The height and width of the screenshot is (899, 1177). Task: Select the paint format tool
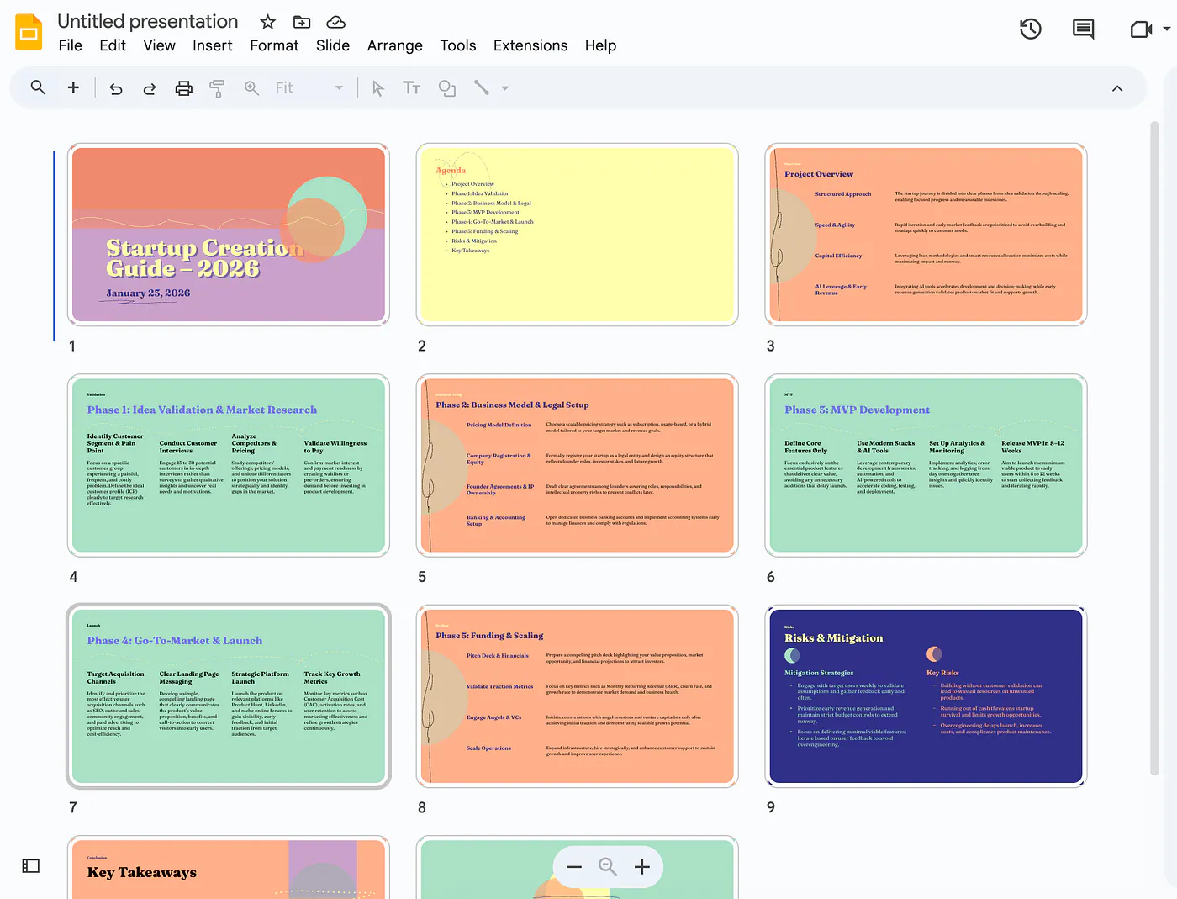[217, 88]
